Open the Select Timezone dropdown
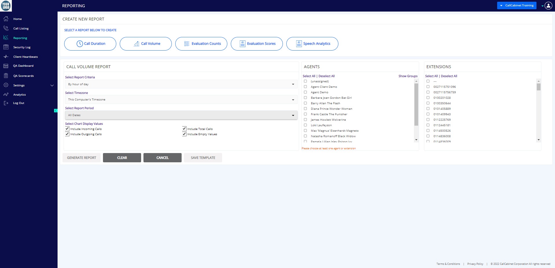 point(181,99)
